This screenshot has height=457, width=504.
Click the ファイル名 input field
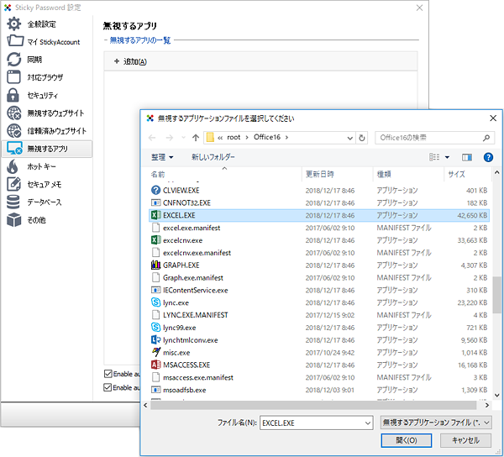317,423
